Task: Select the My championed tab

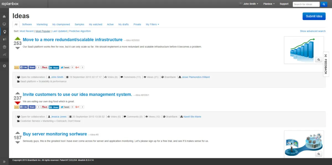Action: pyautogui.click(x=61, y=24)
